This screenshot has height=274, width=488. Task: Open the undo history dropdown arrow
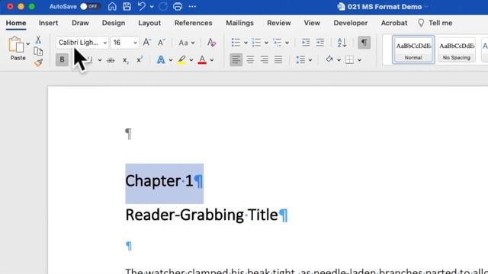click(x=152, y=7)
